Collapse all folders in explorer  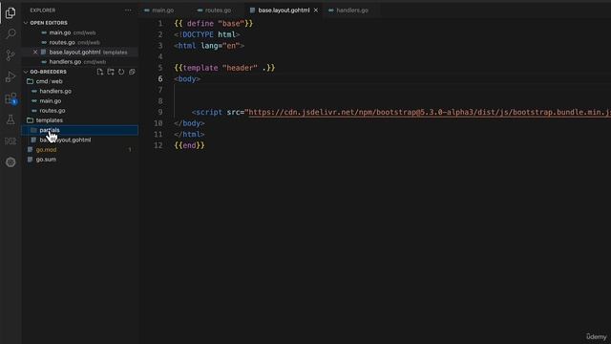tap(132, 72)
